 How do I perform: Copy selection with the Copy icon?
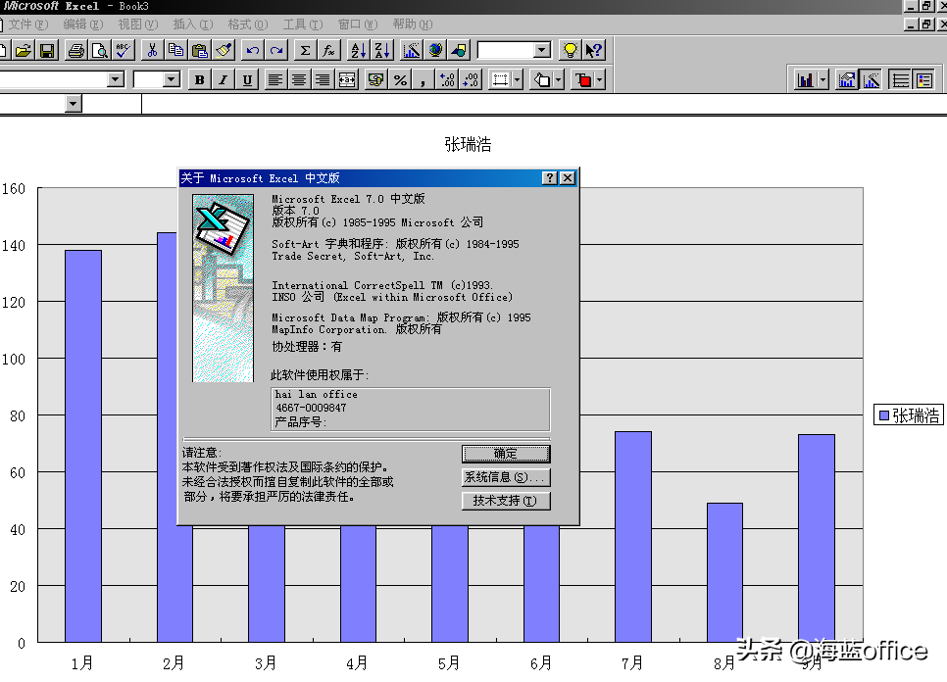pos(175,51)
